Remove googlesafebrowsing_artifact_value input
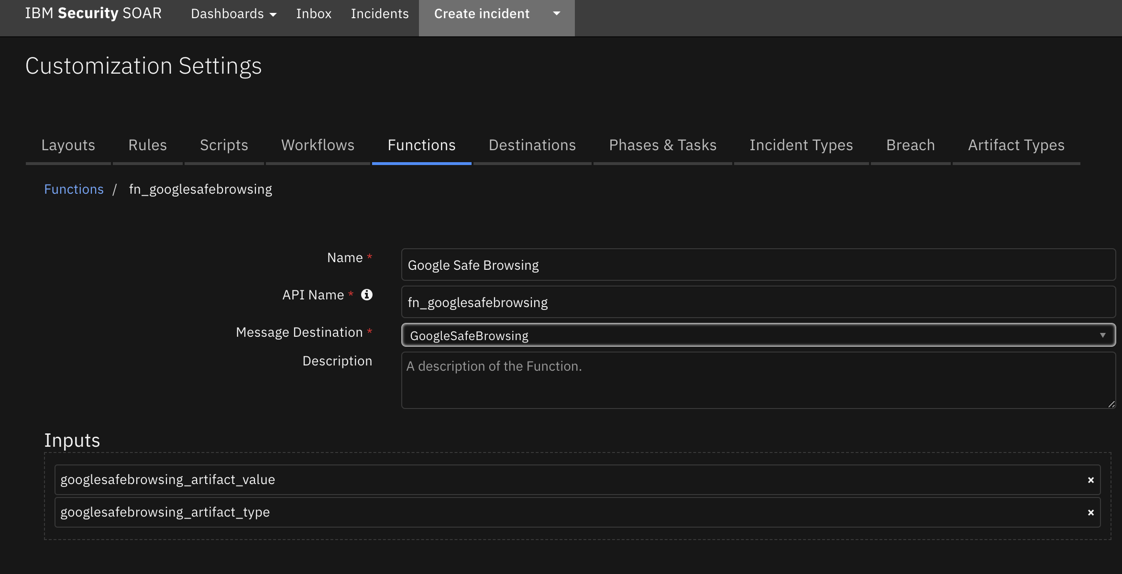Image resolution: width=1122 pixels, height=574 pixels. (x=1091, y=480)
